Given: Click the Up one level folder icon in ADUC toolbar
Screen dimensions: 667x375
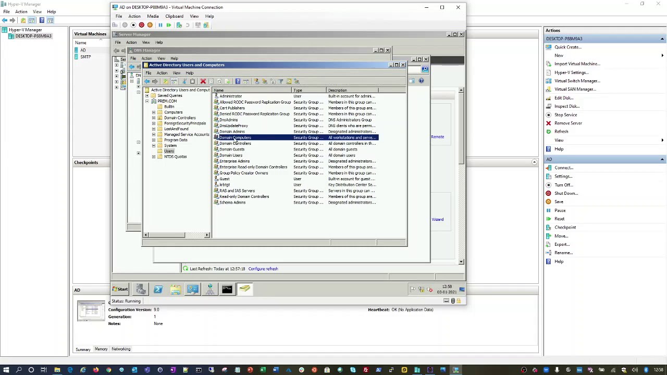Looking at the screenshot, I should click(166, 81).
